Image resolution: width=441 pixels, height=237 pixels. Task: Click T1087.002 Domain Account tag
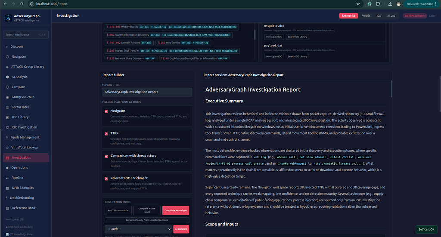tap(129, 43)
